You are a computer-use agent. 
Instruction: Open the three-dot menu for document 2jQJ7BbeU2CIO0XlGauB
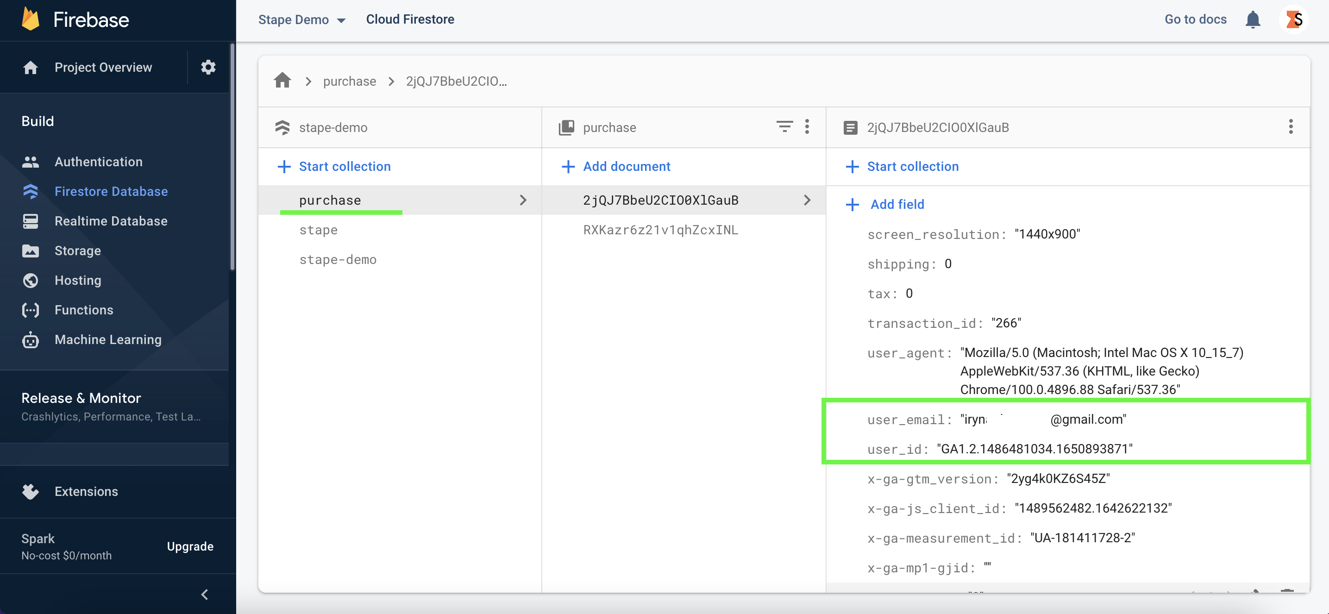click(x=1291, y=127)
